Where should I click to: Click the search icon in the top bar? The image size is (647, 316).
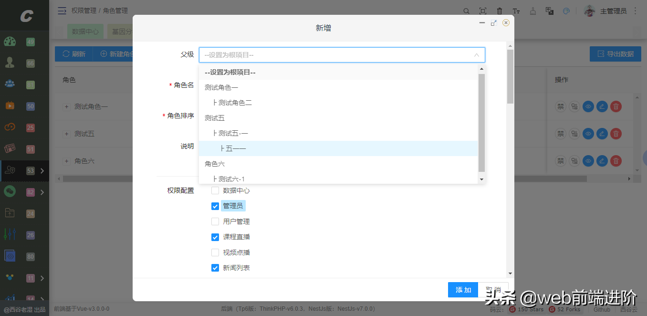tap(466, 11)
